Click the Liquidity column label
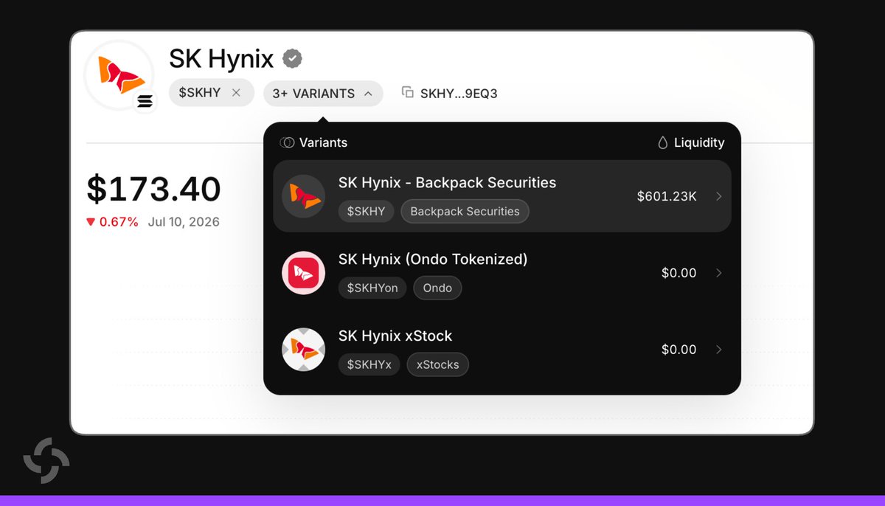Screen dimensions: 885x506 point(699,142)
